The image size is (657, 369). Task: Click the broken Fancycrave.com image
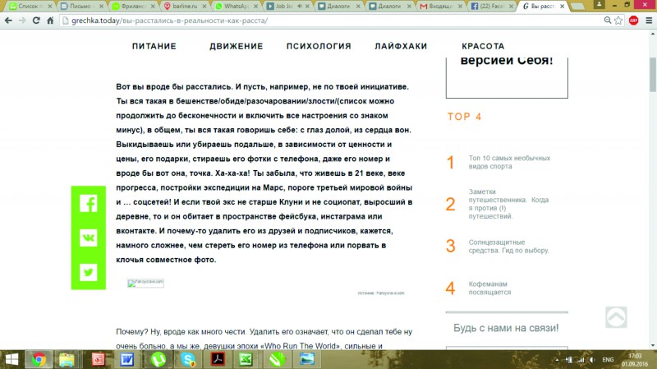click(x=145, y=283)
